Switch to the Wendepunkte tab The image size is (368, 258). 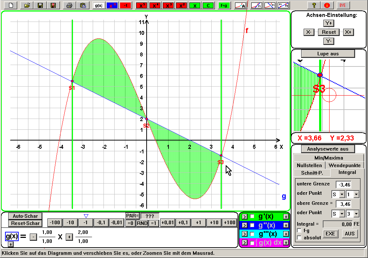point(345,165)
